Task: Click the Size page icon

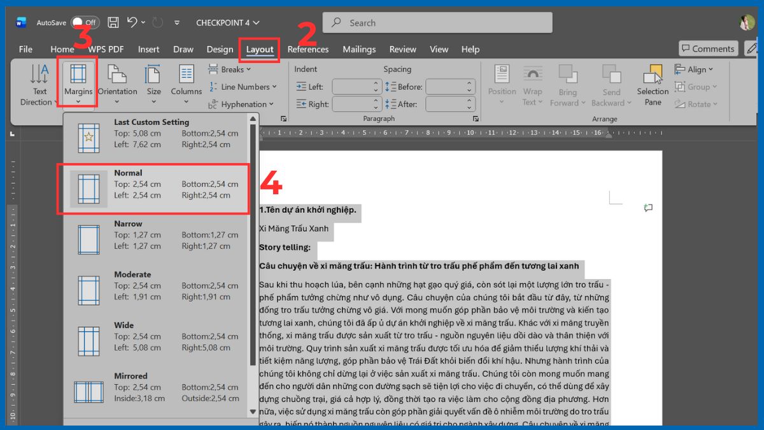Action: pos(153,75)
